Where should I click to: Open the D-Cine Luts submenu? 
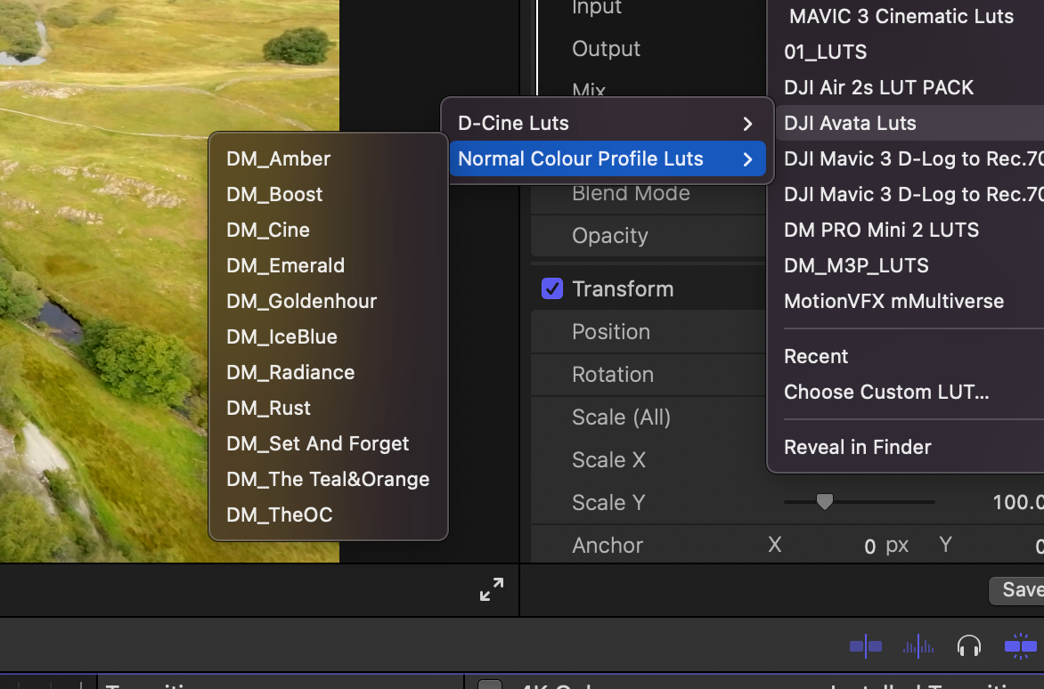tap(604, 123)
